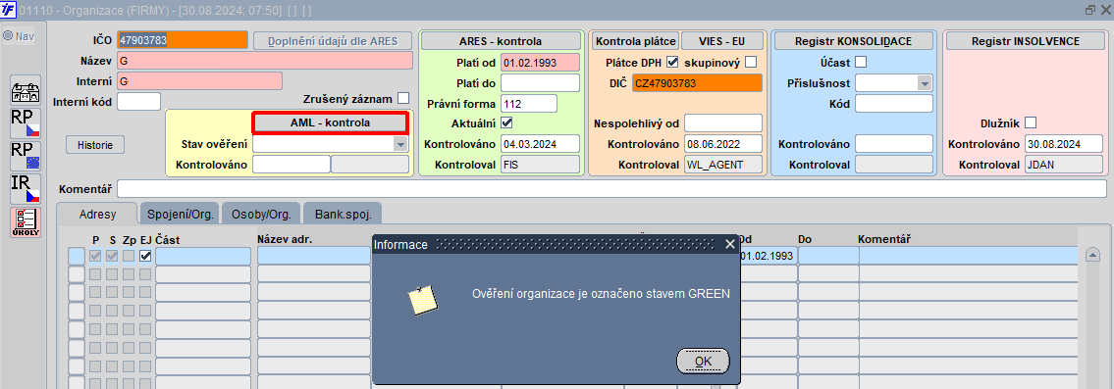Screen dimensions: 1114x389
Task: Switch to the Spojení/Org. tab
Action: tap(180, 213)
